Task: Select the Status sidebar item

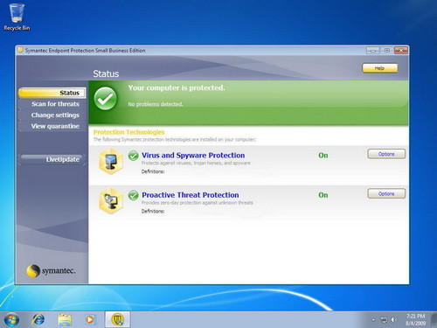Action: 52,93
